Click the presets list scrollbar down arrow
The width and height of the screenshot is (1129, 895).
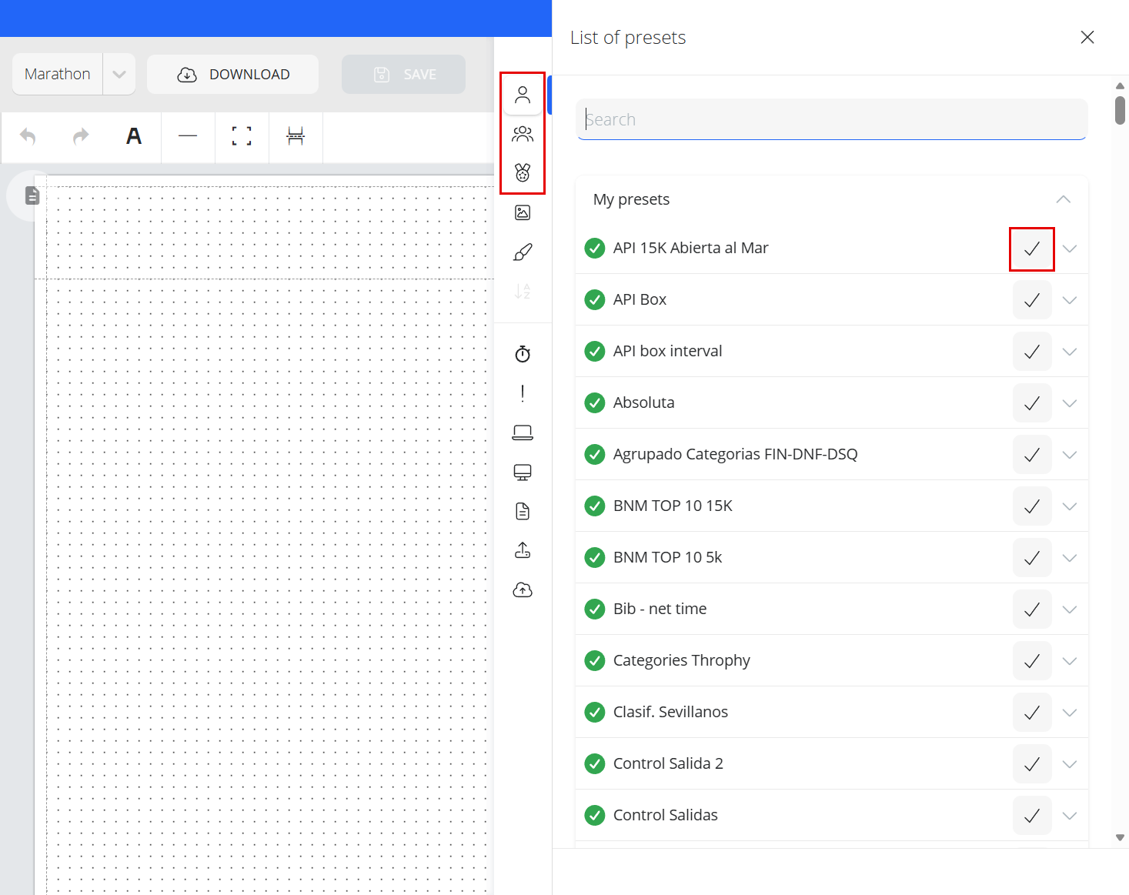(1120, 837)
